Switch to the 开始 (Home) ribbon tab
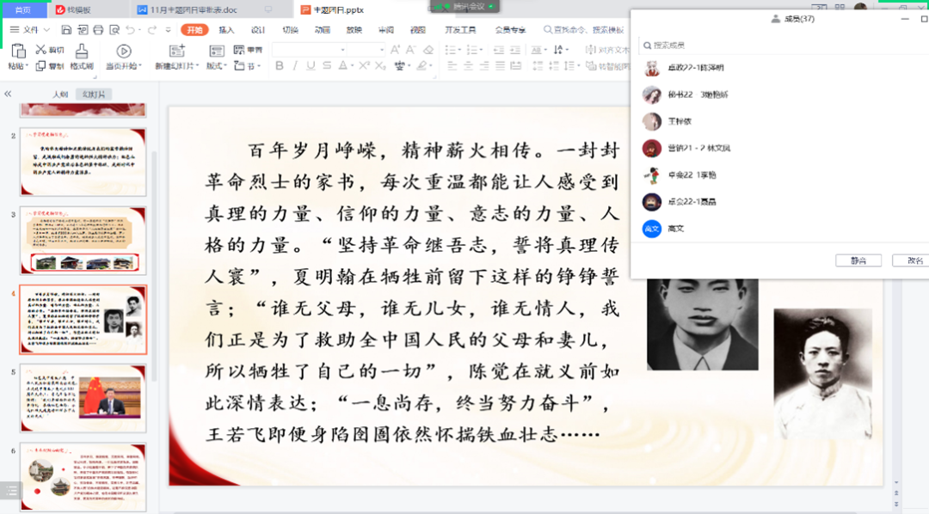This screenshot has width=929, height=514. click(x=194, y=29)
